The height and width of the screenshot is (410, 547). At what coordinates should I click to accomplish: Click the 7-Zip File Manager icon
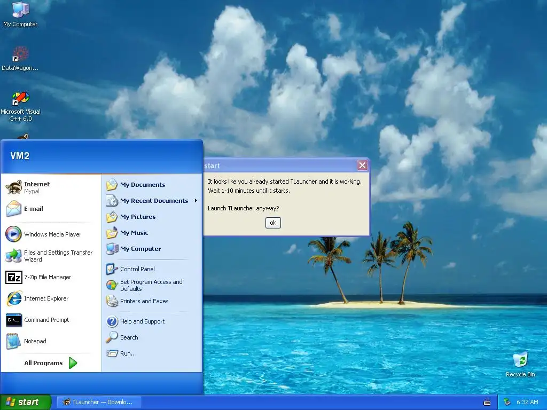[13, 277]
